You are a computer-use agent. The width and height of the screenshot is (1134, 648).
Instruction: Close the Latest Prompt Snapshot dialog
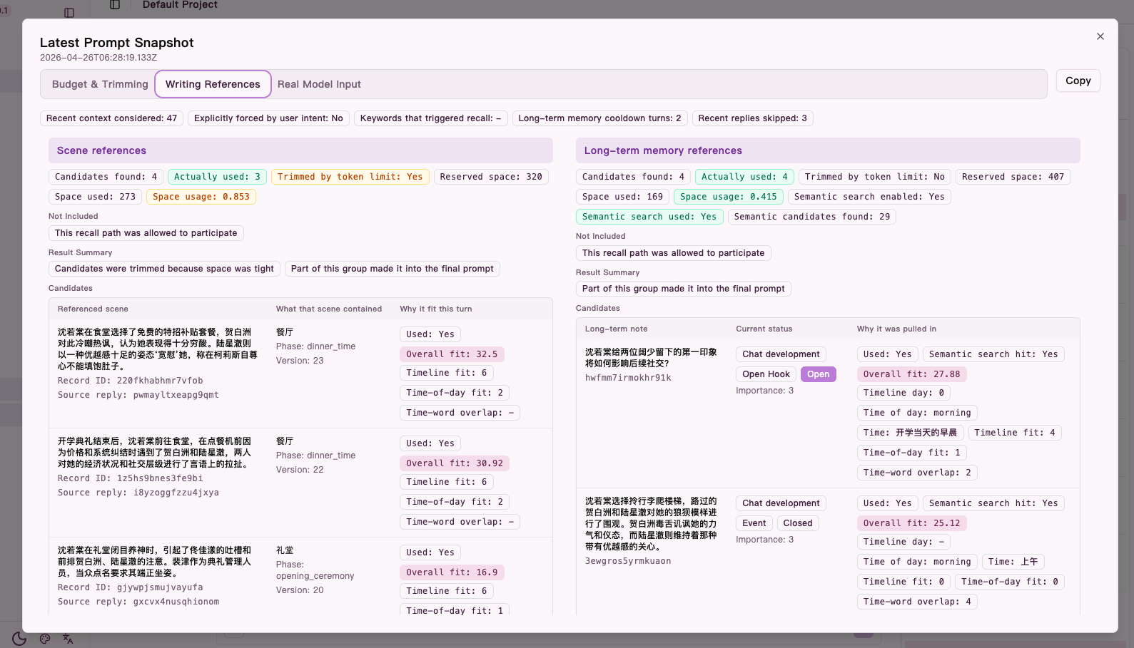[1100, 36]
